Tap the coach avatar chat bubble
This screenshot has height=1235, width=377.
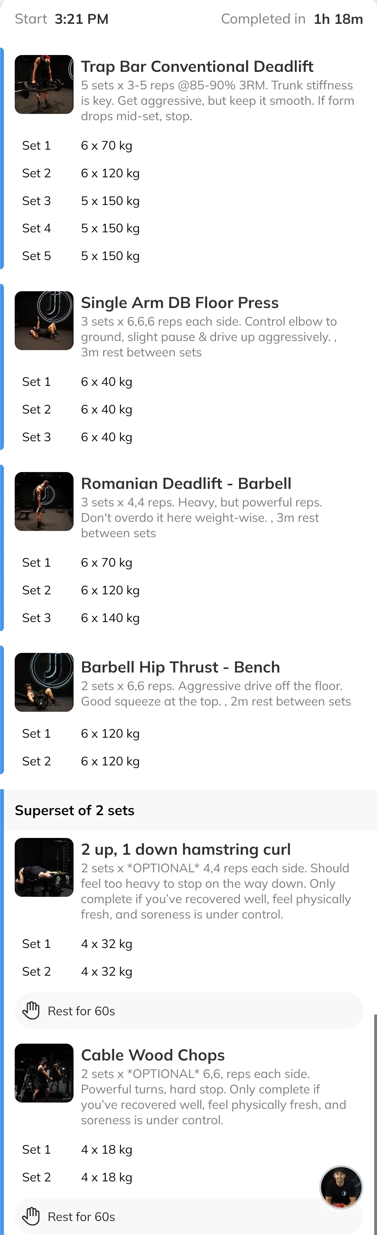(x=341, y=1188)
